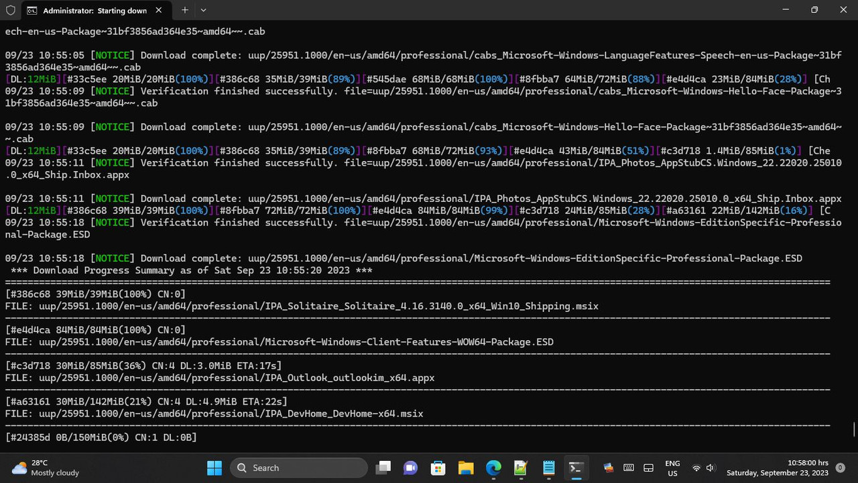The width and height of the screenshot is (858, 483).
Task: Click the active Terminal taskbar icon
Action: tap(576, 468)
